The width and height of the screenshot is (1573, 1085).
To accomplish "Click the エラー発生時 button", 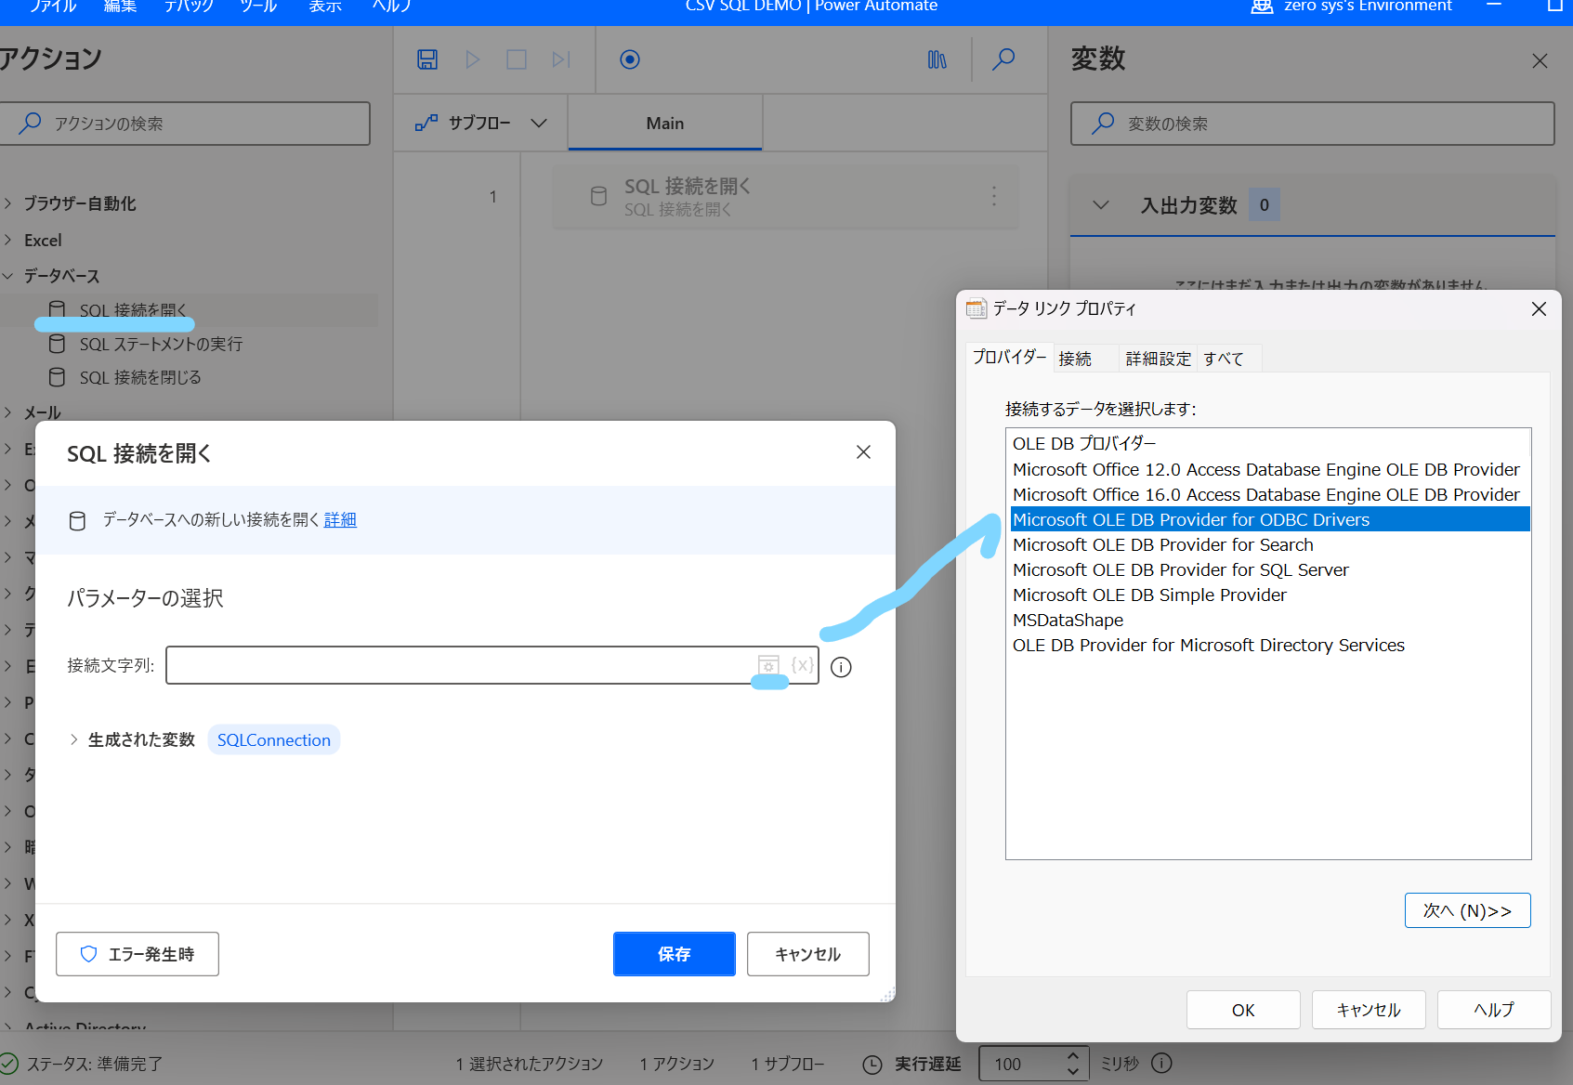I will tap(138, 954).
